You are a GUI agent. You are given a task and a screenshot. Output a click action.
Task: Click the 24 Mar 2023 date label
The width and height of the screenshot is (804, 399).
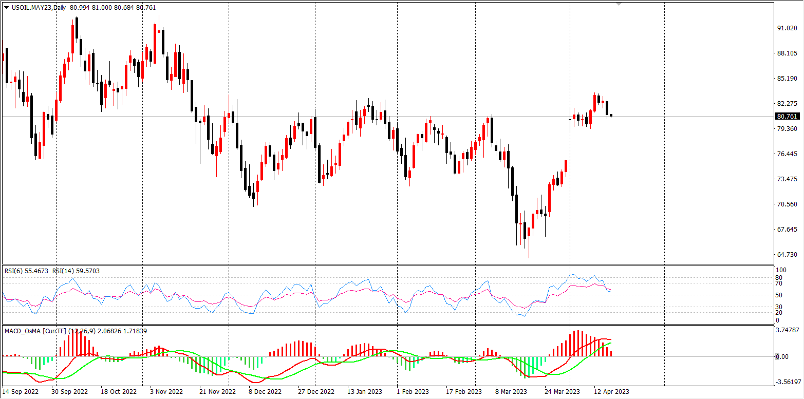point(563,392)
